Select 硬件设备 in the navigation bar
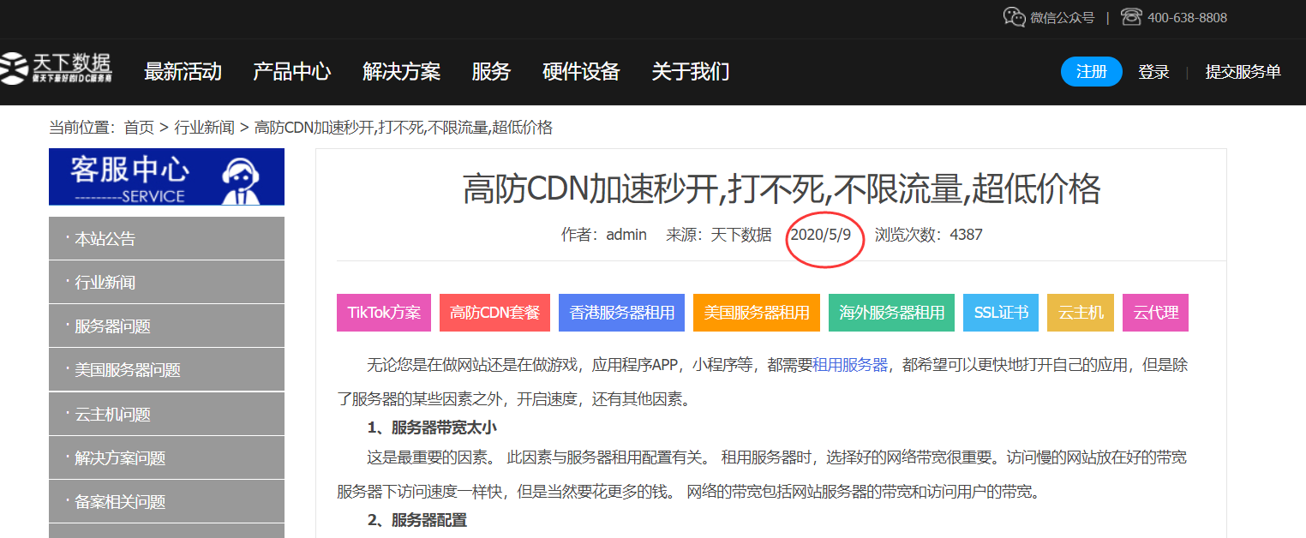 580,72
